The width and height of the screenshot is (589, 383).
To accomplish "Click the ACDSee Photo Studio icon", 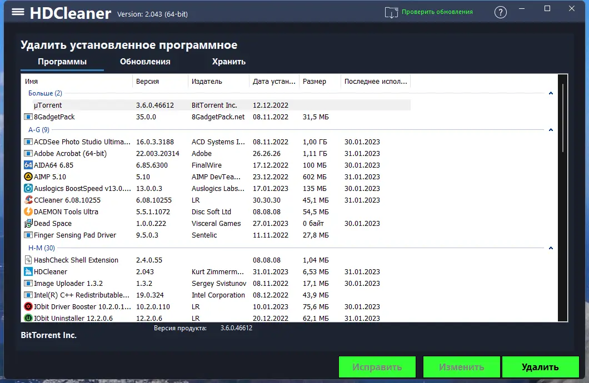I will tap(28, 142).
